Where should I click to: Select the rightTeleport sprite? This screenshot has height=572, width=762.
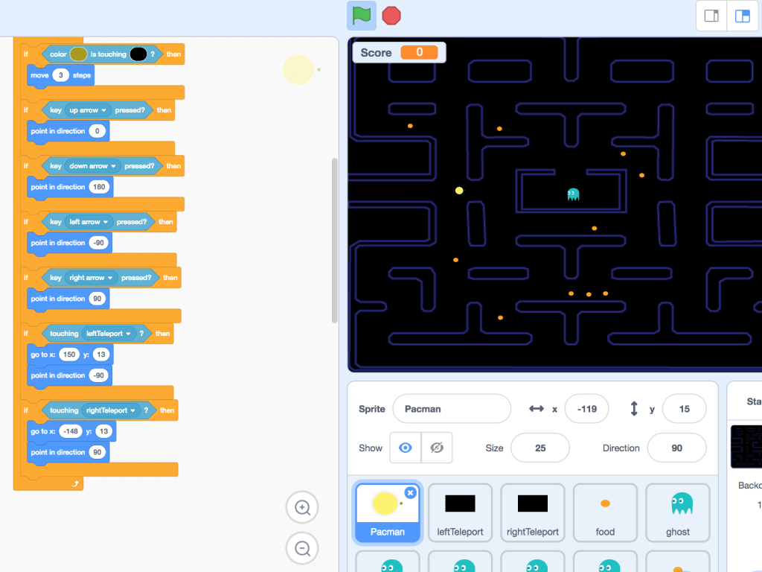point(533,512)
